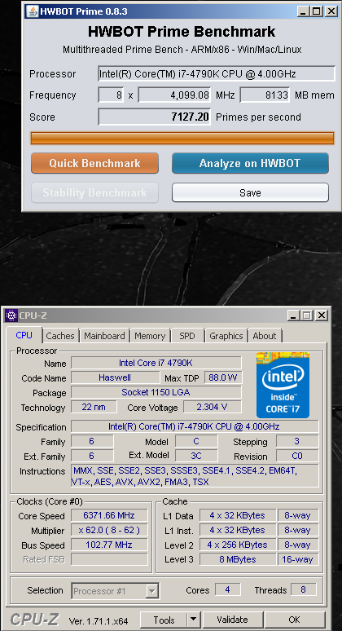Switch to the Caches tab
Screen dimensions: 342x631
coord(60,336)
